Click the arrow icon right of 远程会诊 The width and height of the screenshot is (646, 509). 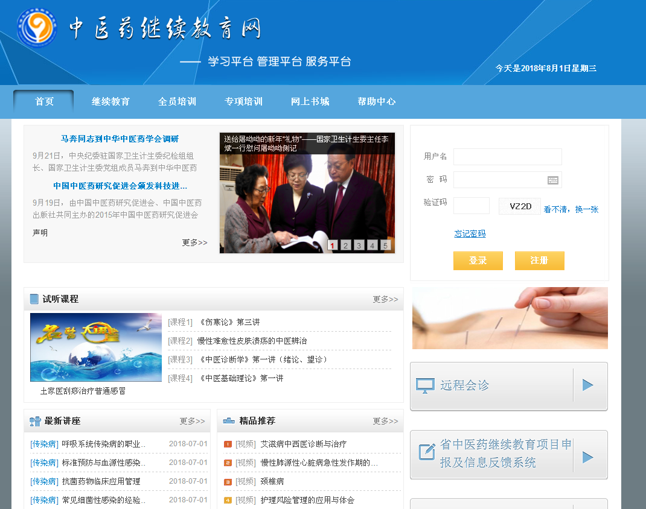coord(587,385)
